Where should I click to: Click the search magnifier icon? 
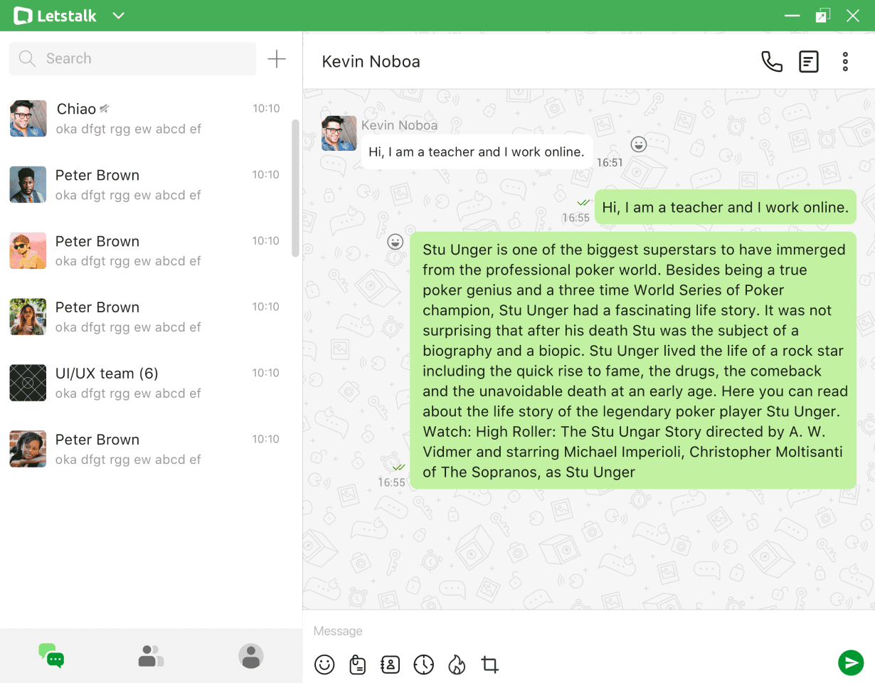(27, 59)
